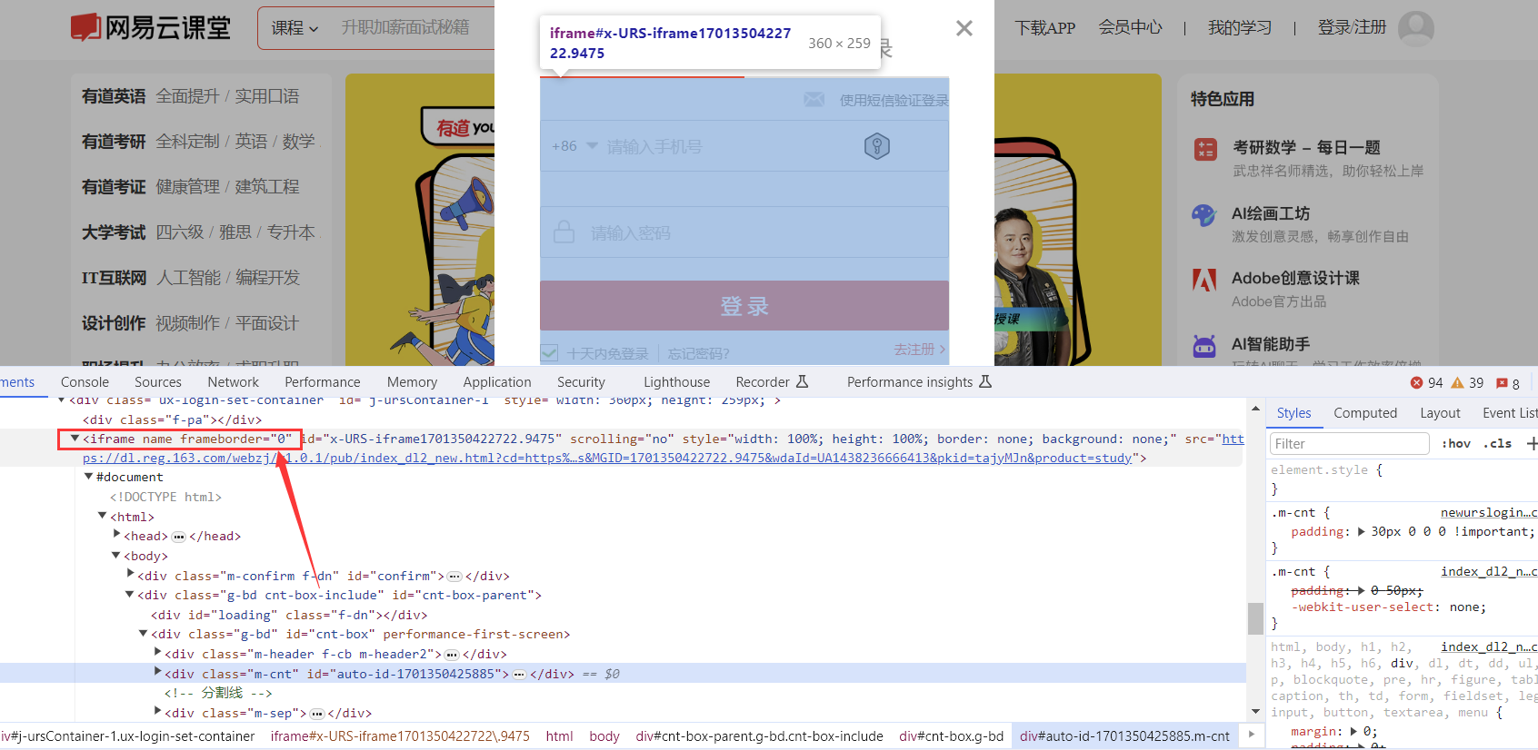Click the lock icon in password field
The height and width of the screenshot is (750, 1538).
coord(564,232)
